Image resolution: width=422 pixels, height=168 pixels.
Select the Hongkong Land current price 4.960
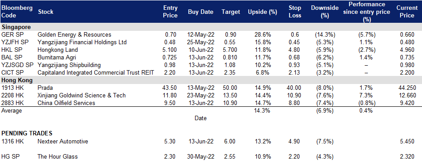[x=407, y=50]
